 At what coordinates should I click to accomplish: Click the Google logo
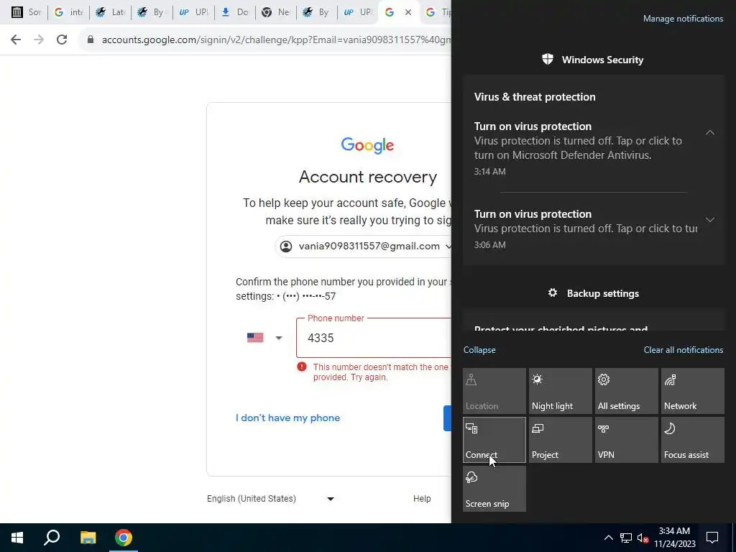[x=367, y=145]
